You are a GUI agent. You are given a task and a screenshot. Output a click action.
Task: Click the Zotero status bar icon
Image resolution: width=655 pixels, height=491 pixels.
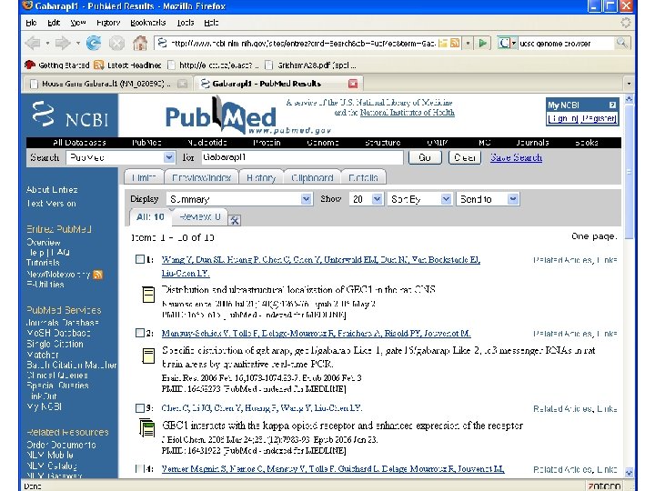tap(604, 486)
